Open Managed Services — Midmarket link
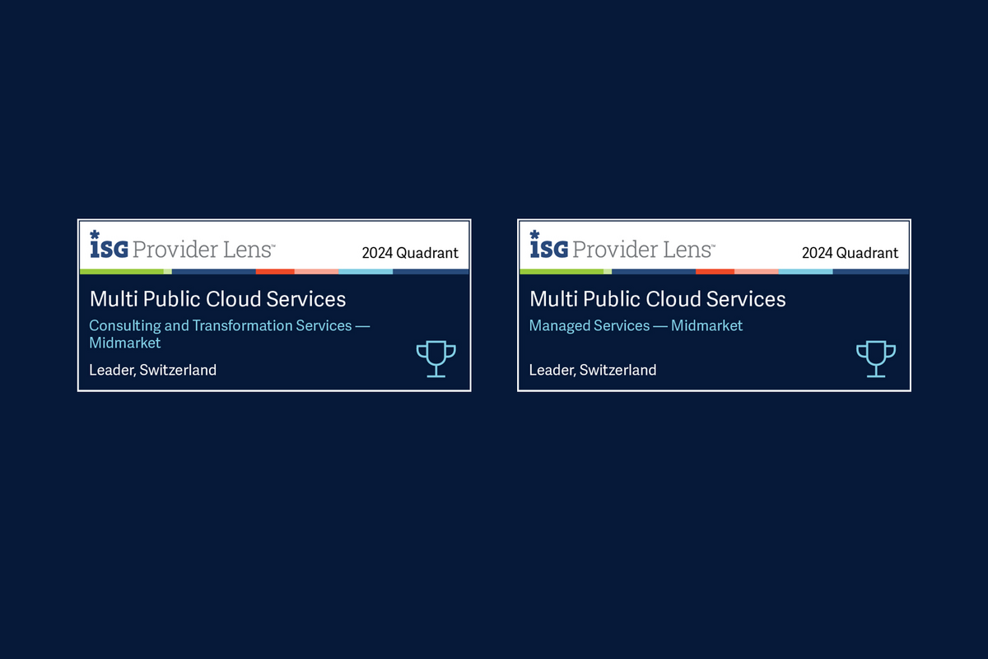This screenshot has height=659, width=988. (636, 325)
